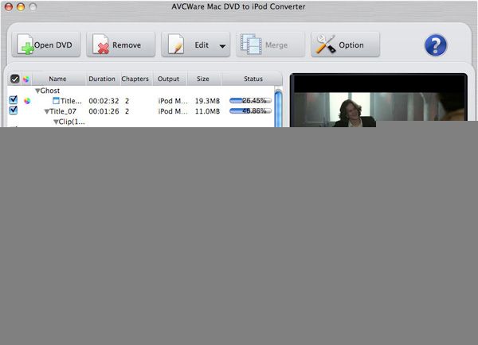
Task: Click the 26.45% progress bar
Action: coord(250,100)
